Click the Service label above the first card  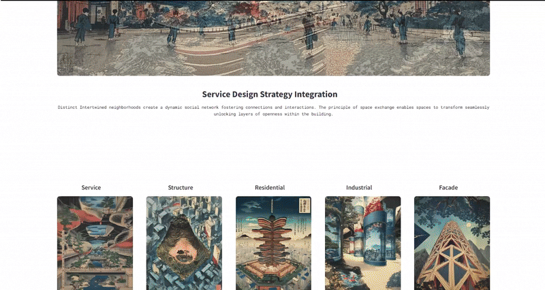click(x=91, y=187)
